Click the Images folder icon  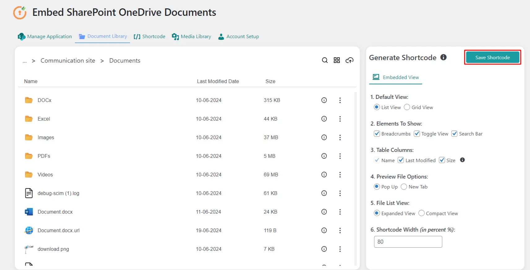[x=29, y=137]
